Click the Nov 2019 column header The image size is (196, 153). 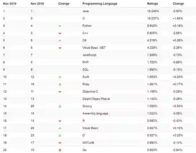10,4
